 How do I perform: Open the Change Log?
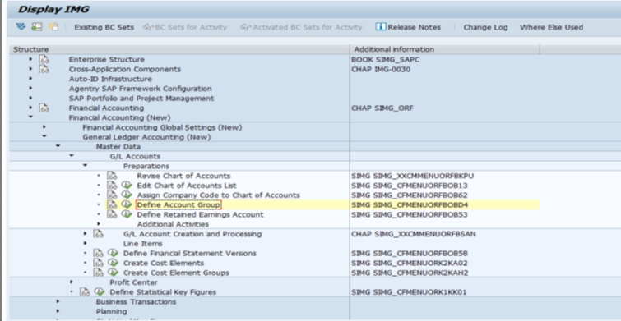tap(485, 27)
